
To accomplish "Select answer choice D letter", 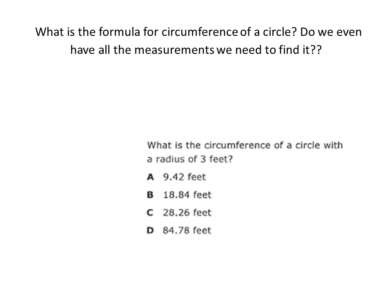I will coord(150,230).
